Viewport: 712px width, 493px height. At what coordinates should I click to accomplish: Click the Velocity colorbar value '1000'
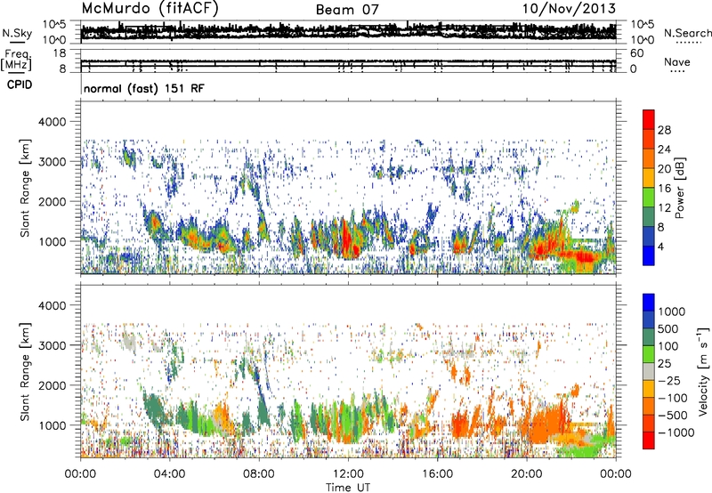[672, 311]
